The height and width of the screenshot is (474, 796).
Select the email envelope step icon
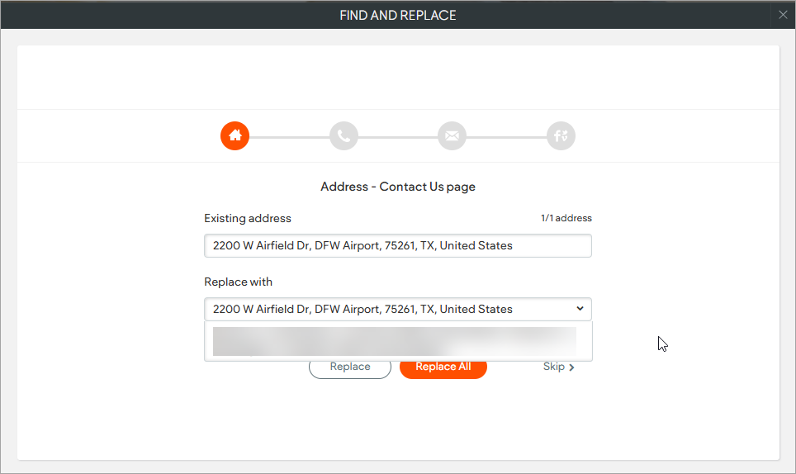point(452,136)
